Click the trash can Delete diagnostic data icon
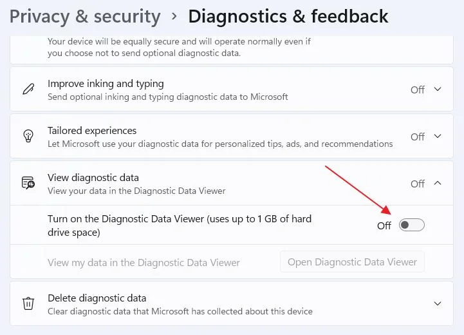464x335 pixels. coord(28,303)
